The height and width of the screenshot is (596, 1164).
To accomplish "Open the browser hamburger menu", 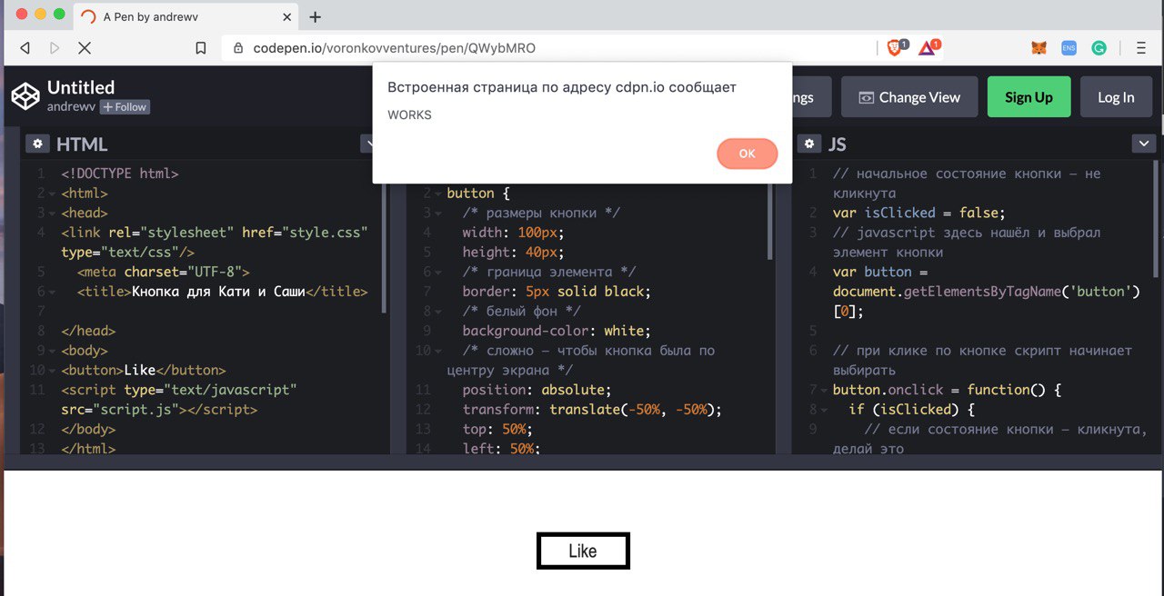I will 1140,48.
